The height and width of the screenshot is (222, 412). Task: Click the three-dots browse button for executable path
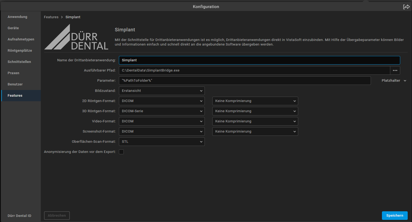tap(395, 70)
